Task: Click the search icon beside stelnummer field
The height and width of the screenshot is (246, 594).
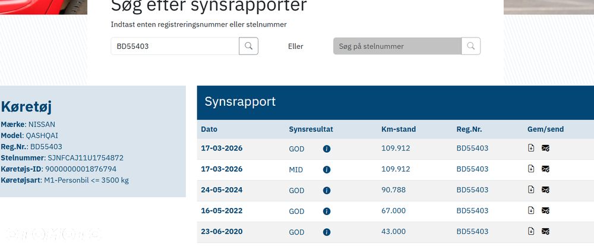Action: tap(471, 46)
